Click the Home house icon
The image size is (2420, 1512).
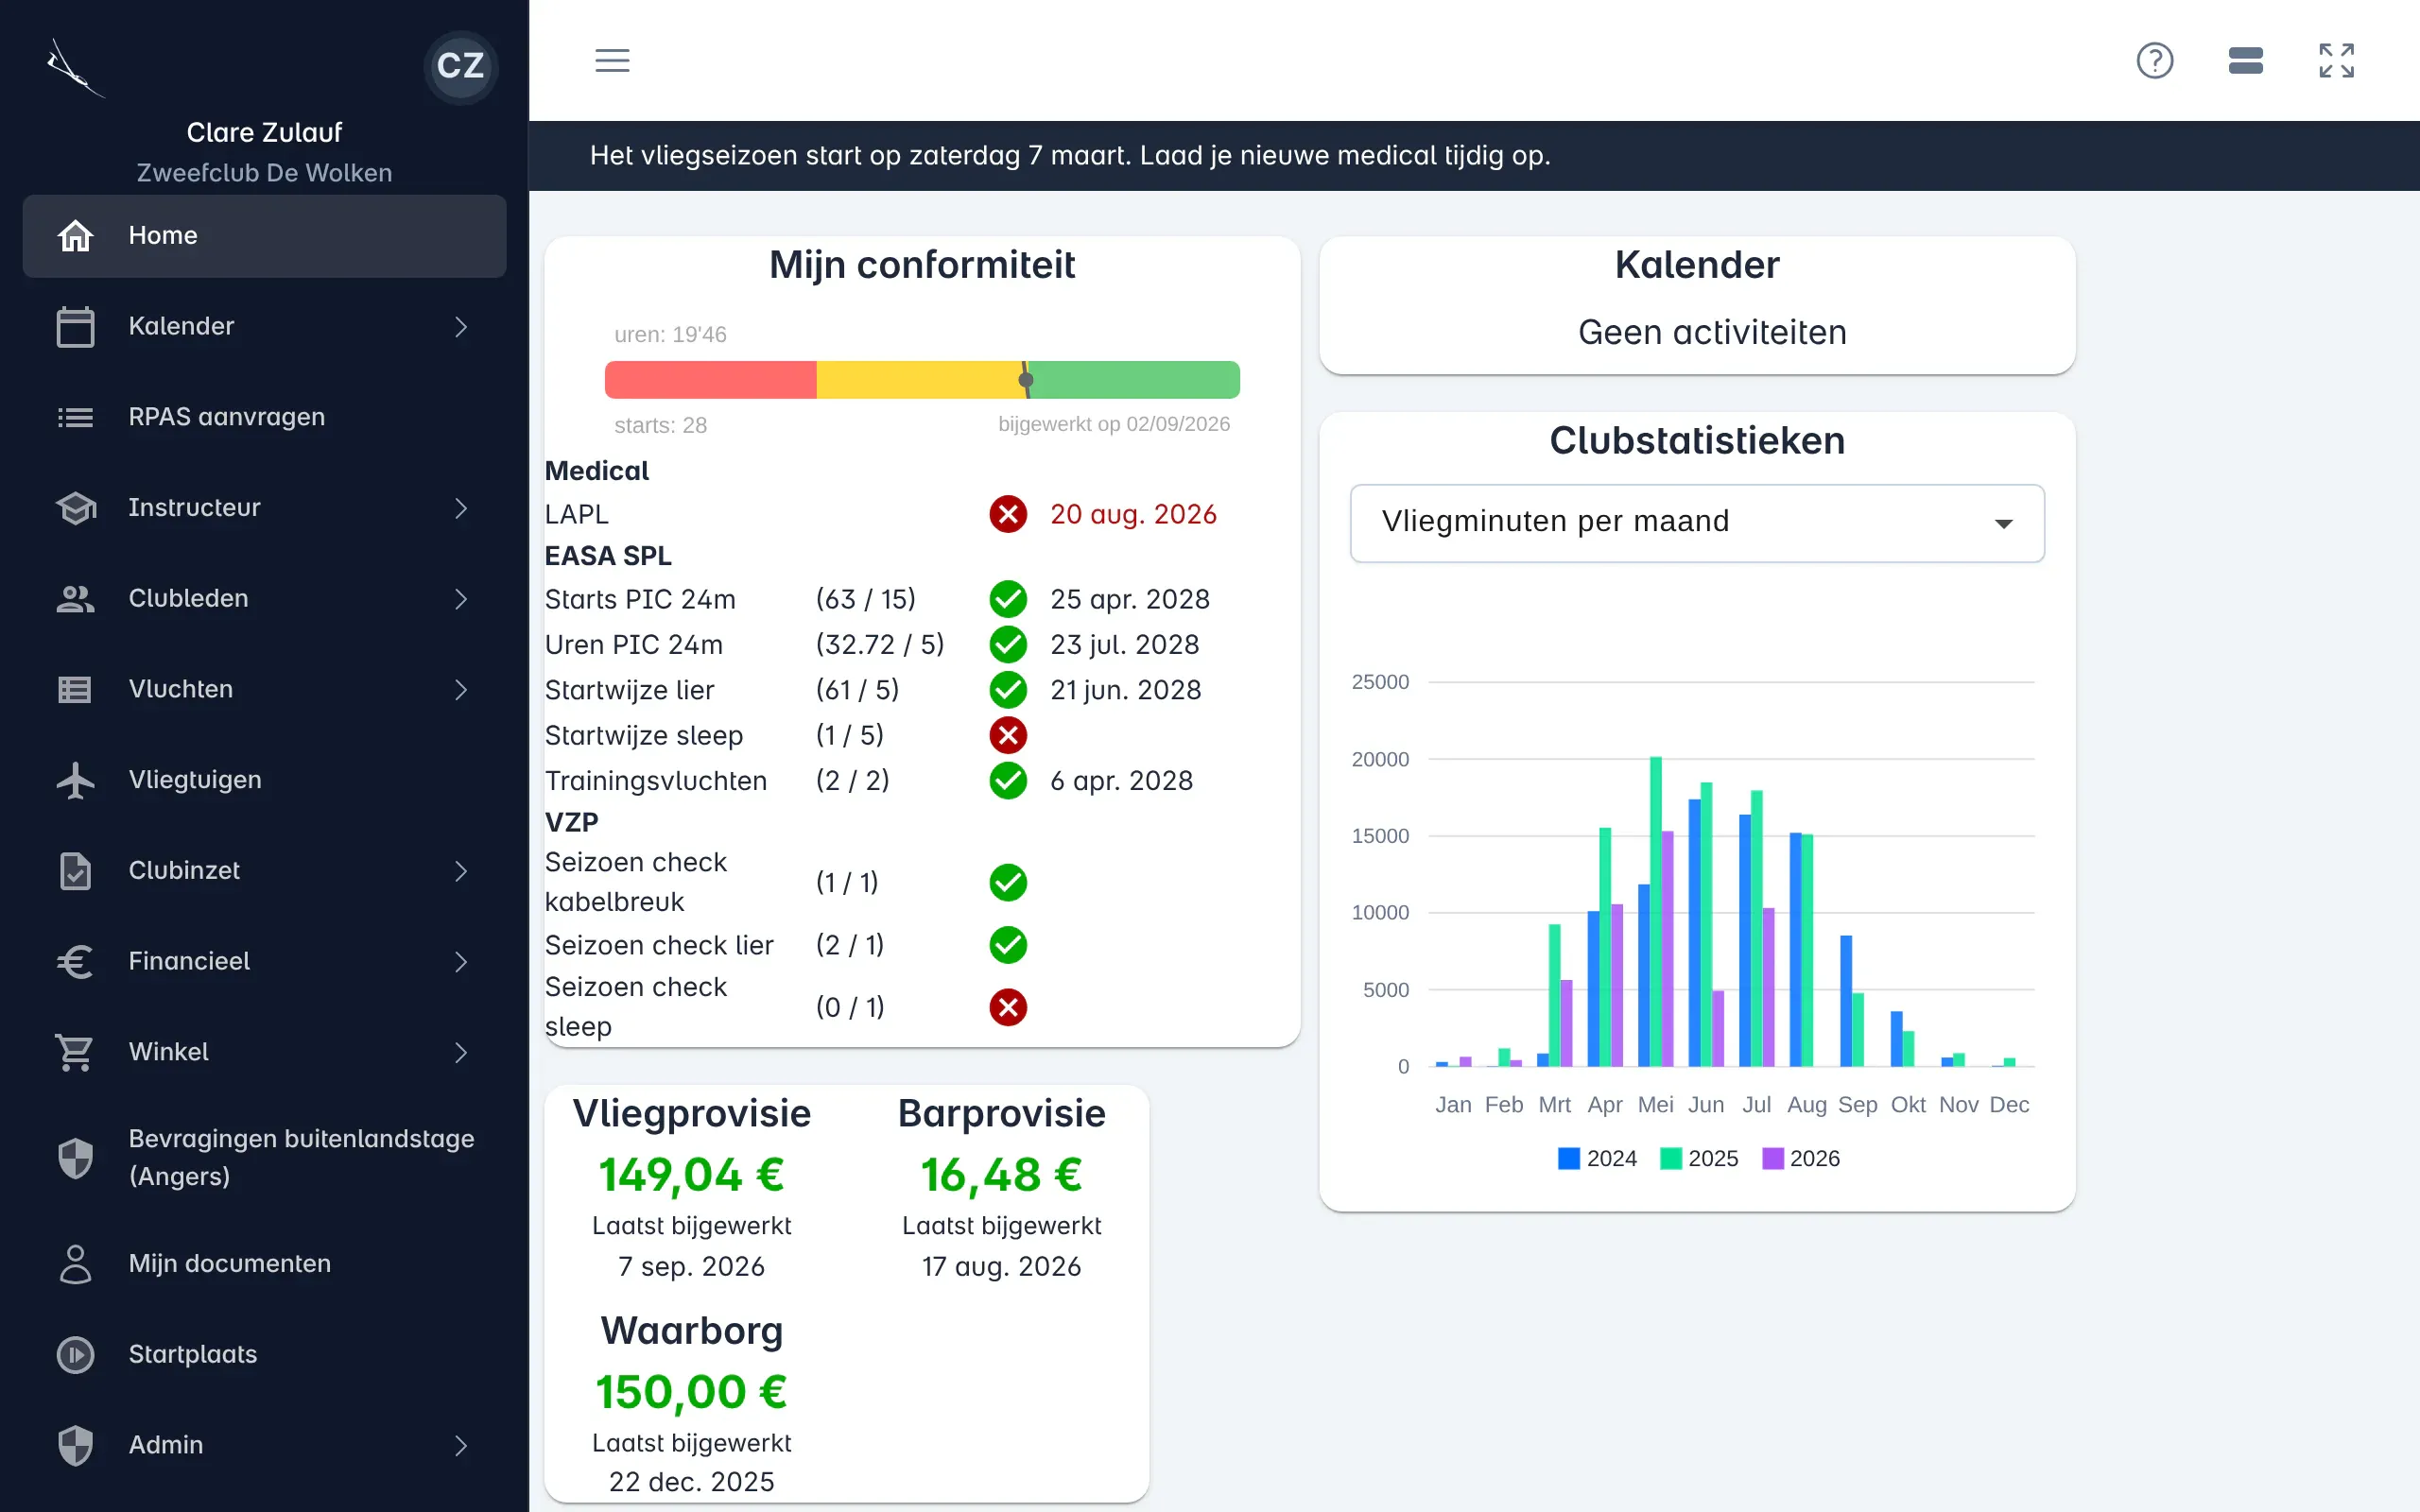coord(75,236)
